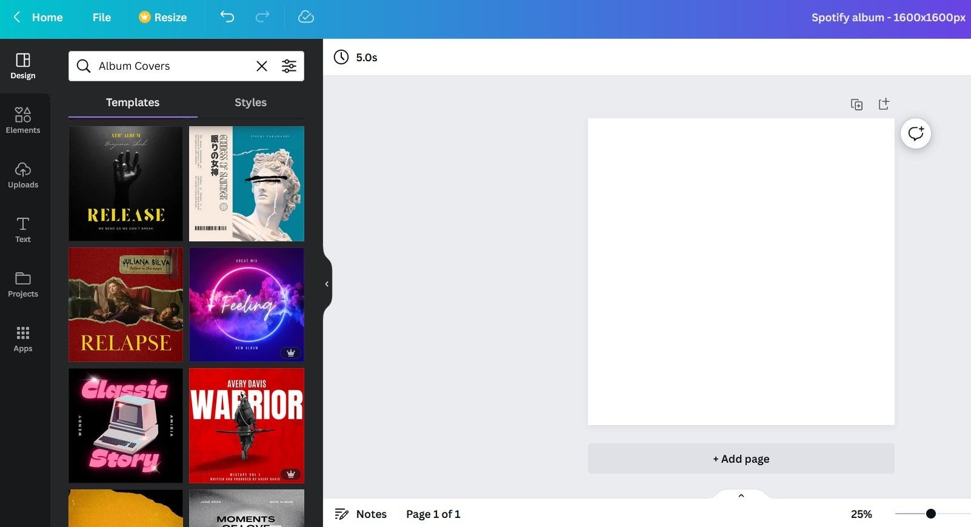Viewport: 971px width, 527px height.
Task: Open the Apps grid panel
Action: point(23,338)
